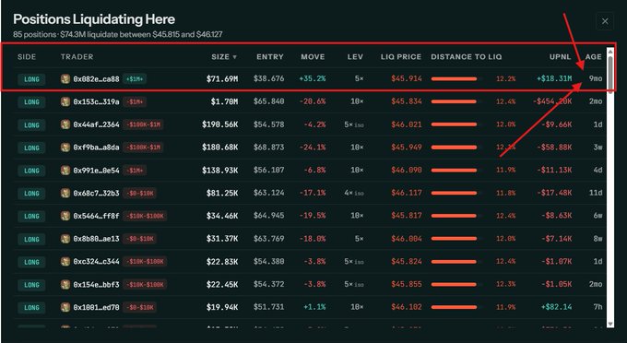Click move value +35.2%
Screen dimensions: 627x343
point(313,79)
